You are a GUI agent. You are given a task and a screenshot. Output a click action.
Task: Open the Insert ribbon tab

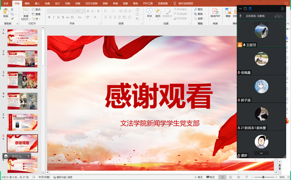pyautogui.click(x=37, y=3)
